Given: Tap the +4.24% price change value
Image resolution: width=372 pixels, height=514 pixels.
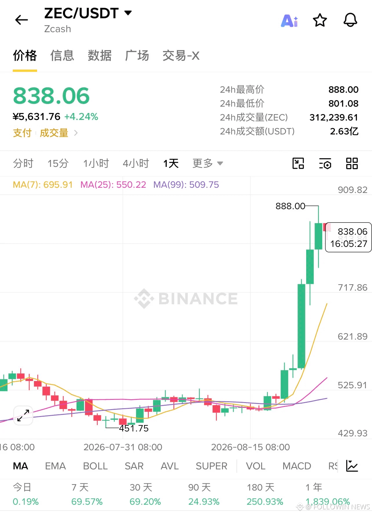Looking at the screenshot, I should (x=81, y=117).
